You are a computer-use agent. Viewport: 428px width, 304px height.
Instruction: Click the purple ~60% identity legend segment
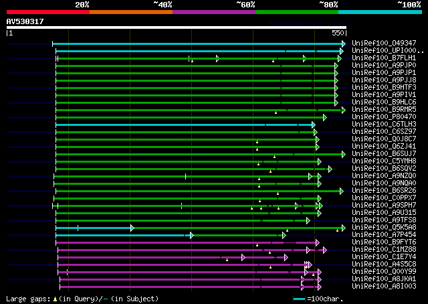[214, 12]
